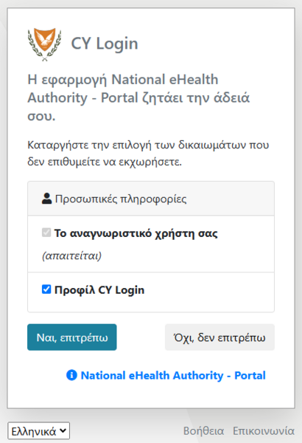The width and height of the screenshot is (302, 443).
Task: Click the Cyprus coat of arms logo
Action: click(44, 44)
